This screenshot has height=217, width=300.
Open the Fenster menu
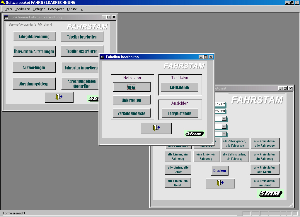(x=72, y=9)
